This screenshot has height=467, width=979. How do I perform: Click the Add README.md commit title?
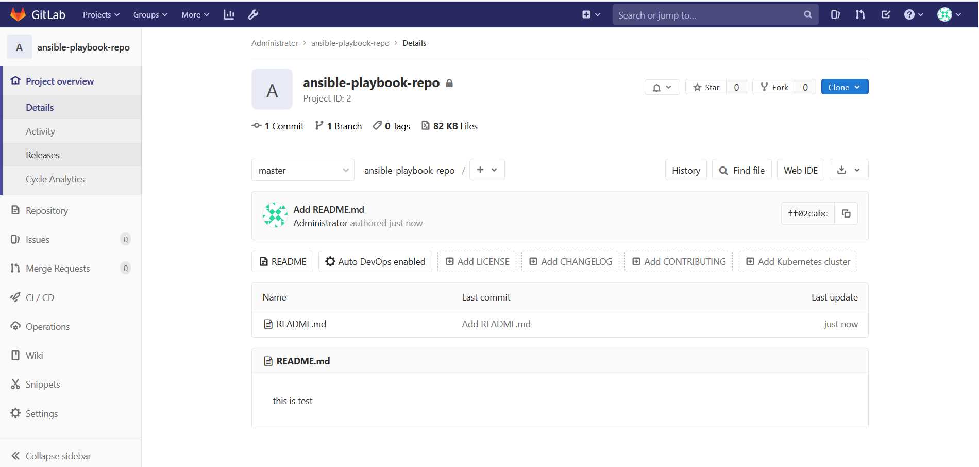click(329, 209)
